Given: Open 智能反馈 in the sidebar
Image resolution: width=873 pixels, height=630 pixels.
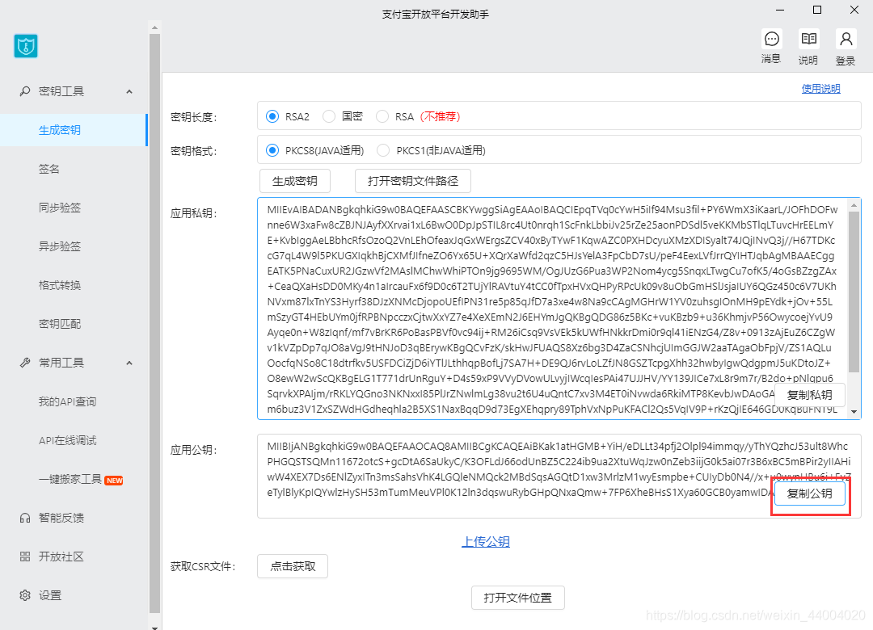Looking at the screenshot, I should point(74,518).
